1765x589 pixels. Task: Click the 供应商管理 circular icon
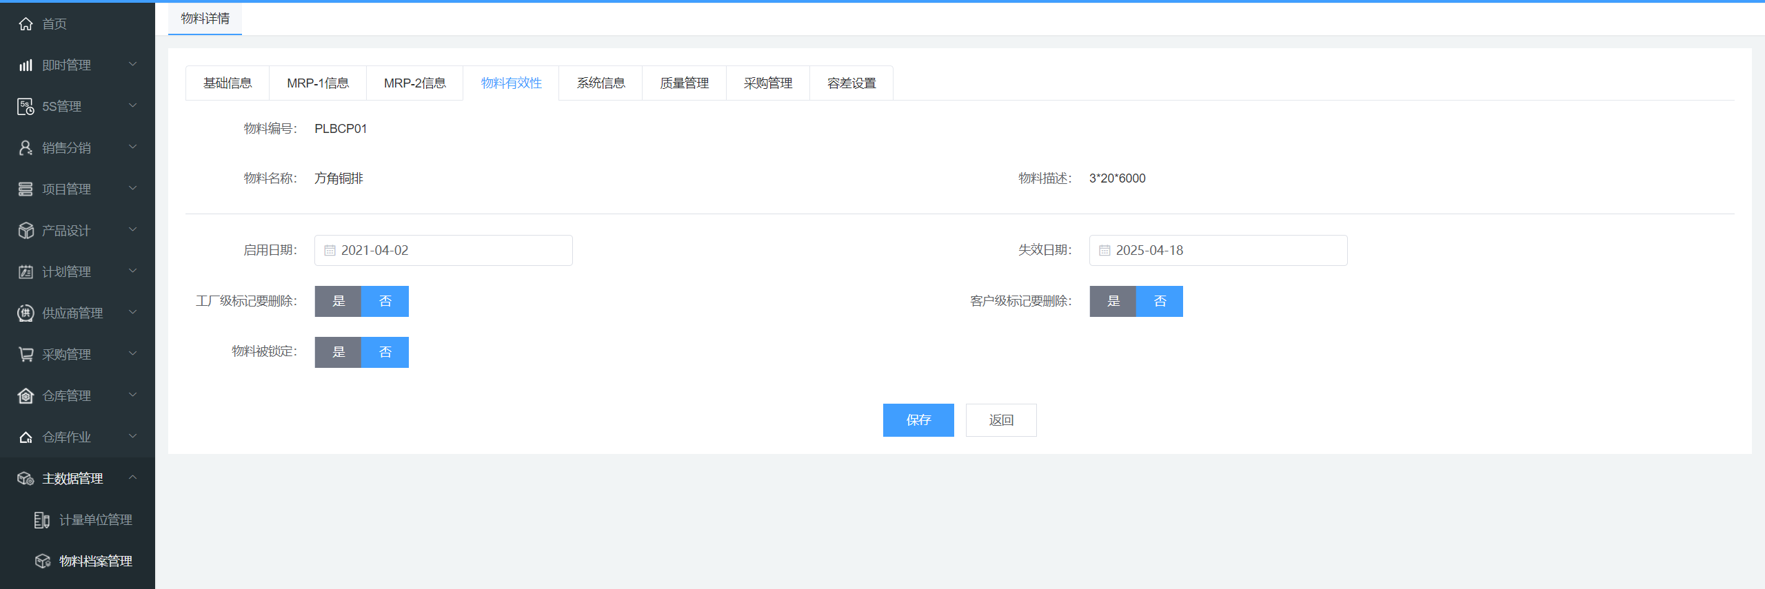tap(26, 313)
